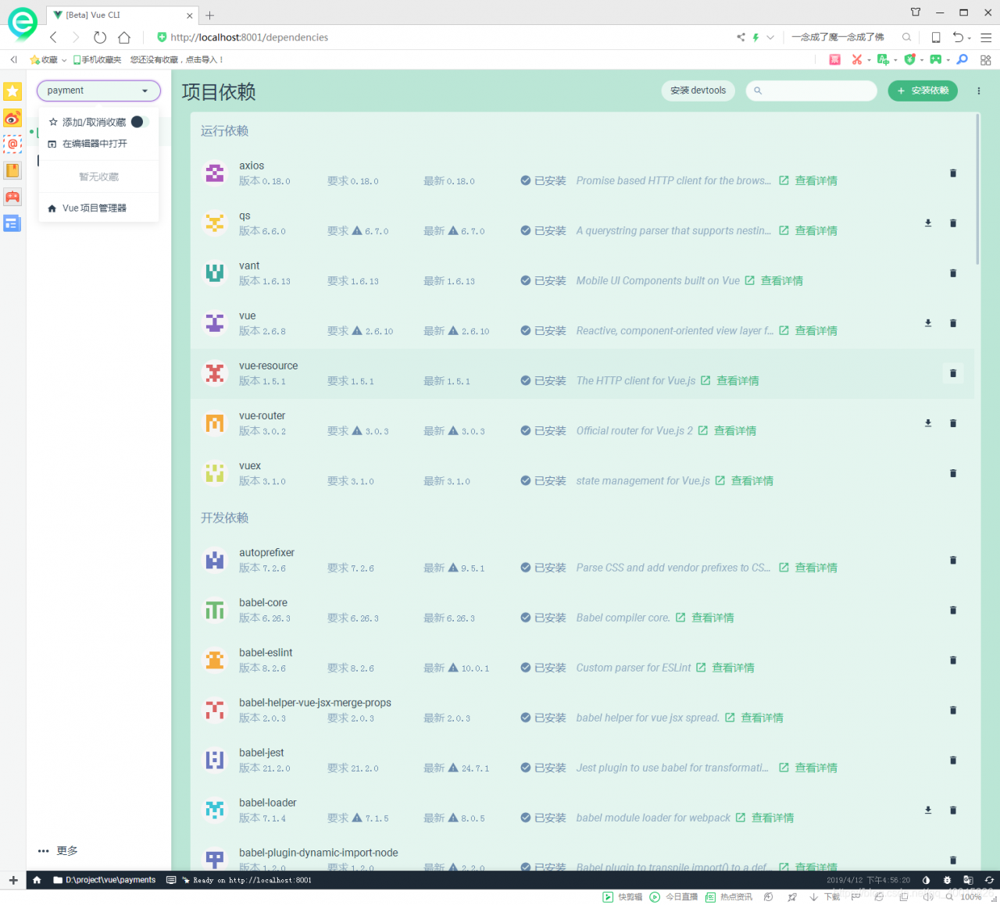Delete babel-core using trash icon
This screenshot has height=905, width=1000.
(953, 611)
